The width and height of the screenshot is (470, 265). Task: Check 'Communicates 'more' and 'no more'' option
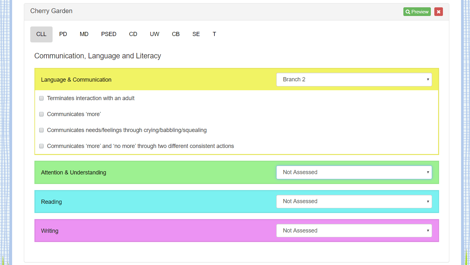pyautogui.click(x=41, y=146)
